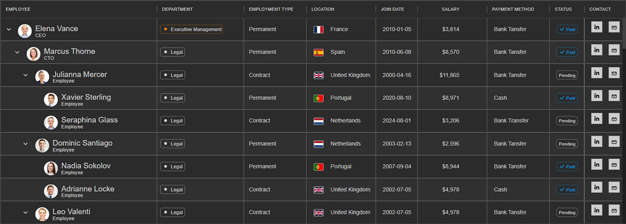Open Nadia Sokolov's LinkedIn icon
The image size is (626, 224).
click(x=597, y=165)
